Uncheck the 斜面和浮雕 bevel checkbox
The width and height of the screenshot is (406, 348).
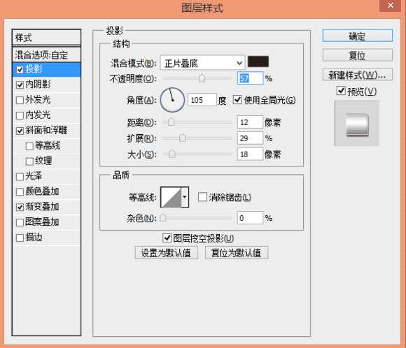(20, 131)
